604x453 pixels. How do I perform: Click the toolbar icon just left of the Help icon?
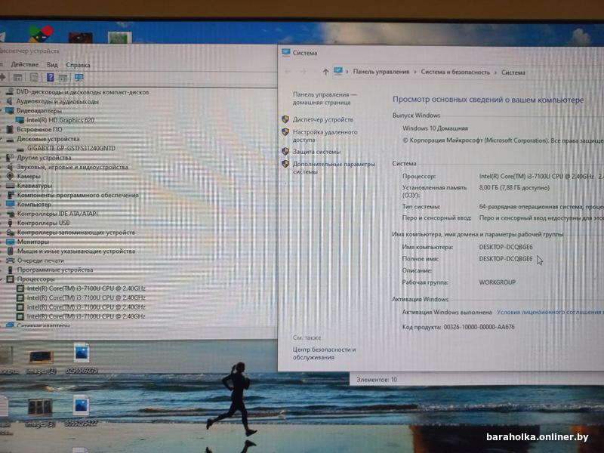click(x=34, y=78)
